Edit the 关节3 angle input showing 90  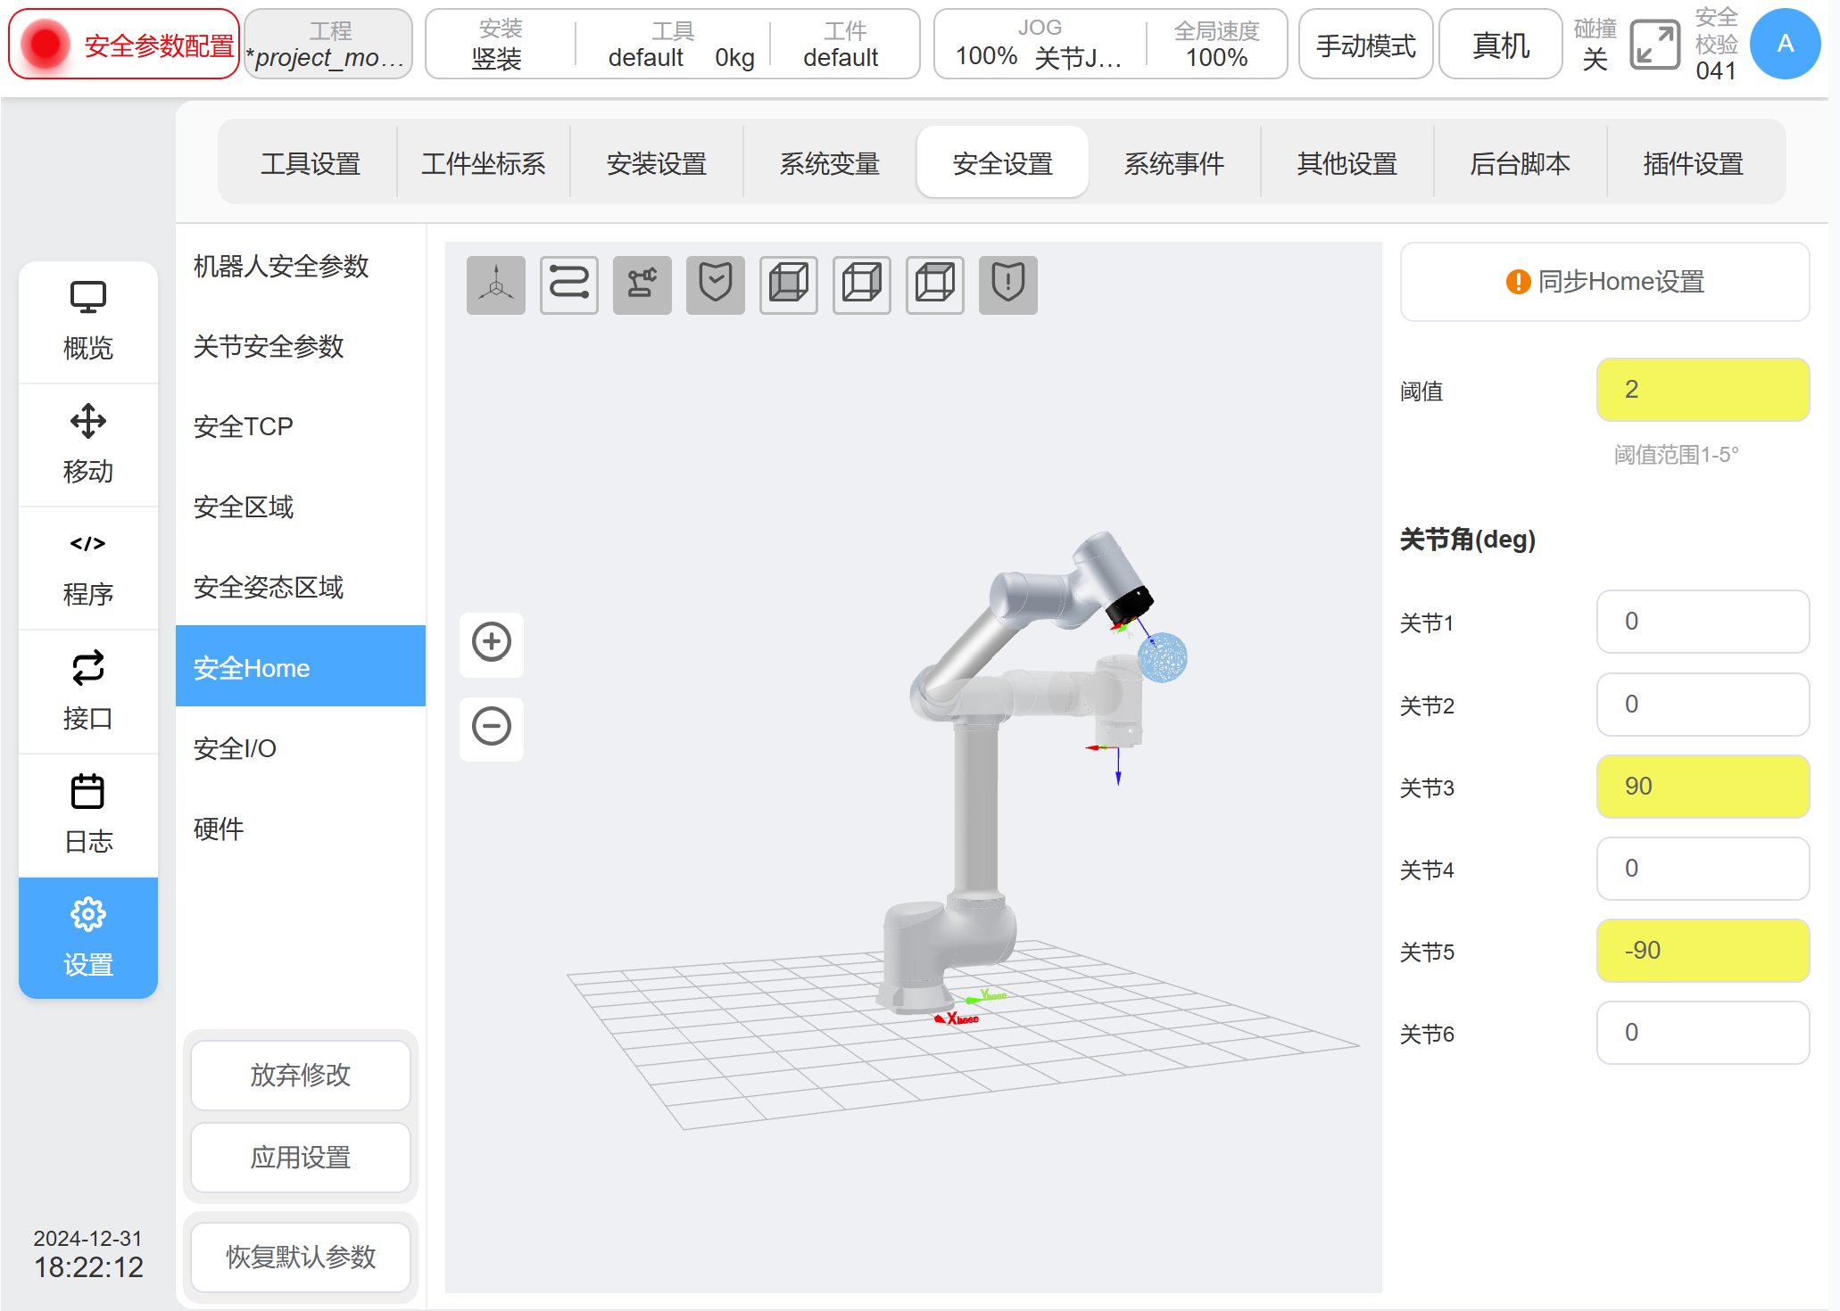coord(1703,787)
